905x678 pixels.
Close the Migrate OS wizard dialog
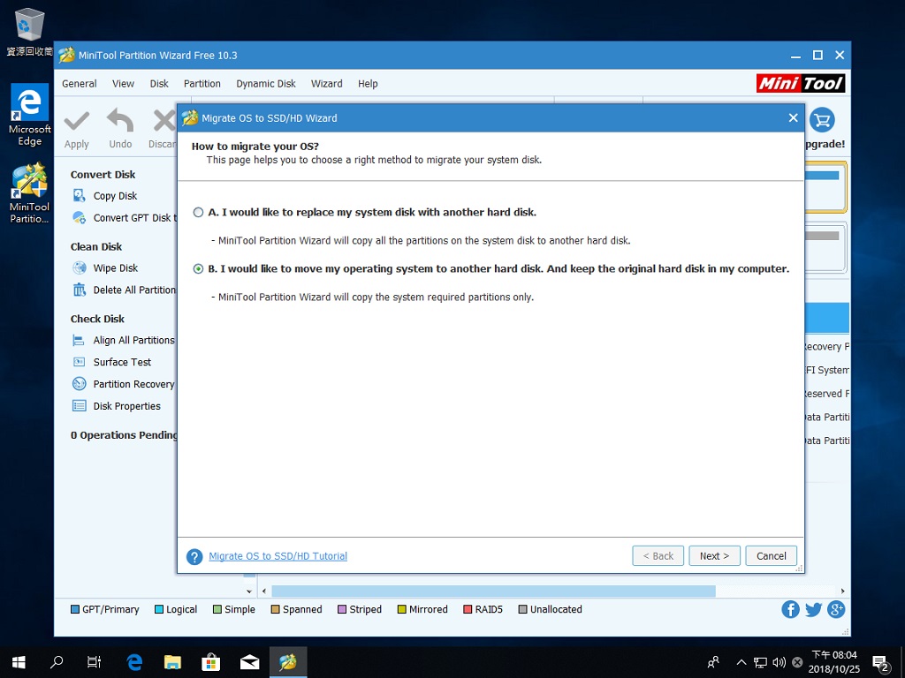[793, 117]
